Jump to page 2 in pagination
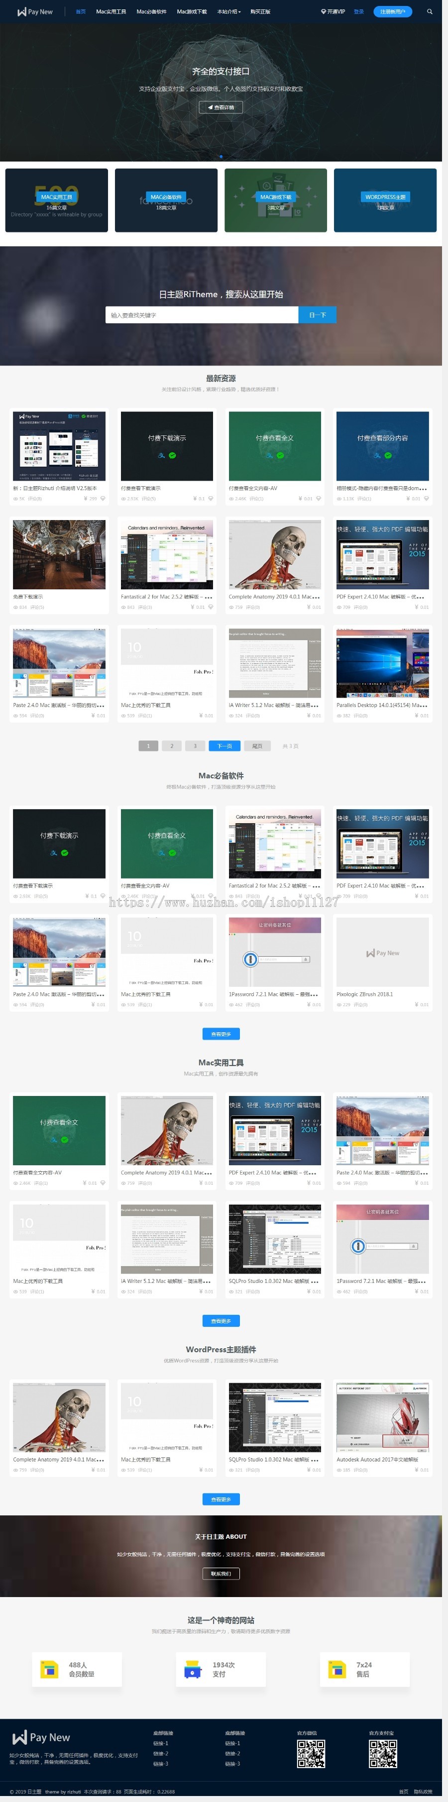Screen dimensions: 448x1802 (172, 746)
